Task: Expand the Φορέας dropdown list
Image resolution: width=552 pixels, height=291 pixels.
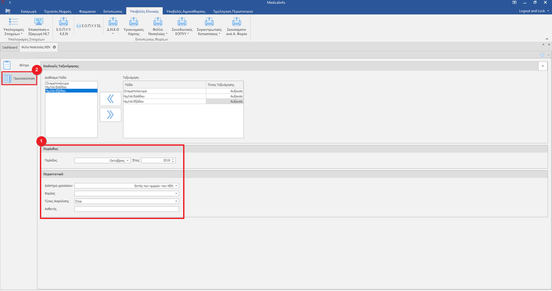Action: point(176,194)
